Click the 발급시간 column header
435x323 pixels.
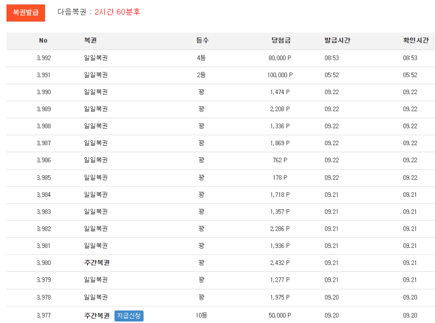click(x=337, y=40)
